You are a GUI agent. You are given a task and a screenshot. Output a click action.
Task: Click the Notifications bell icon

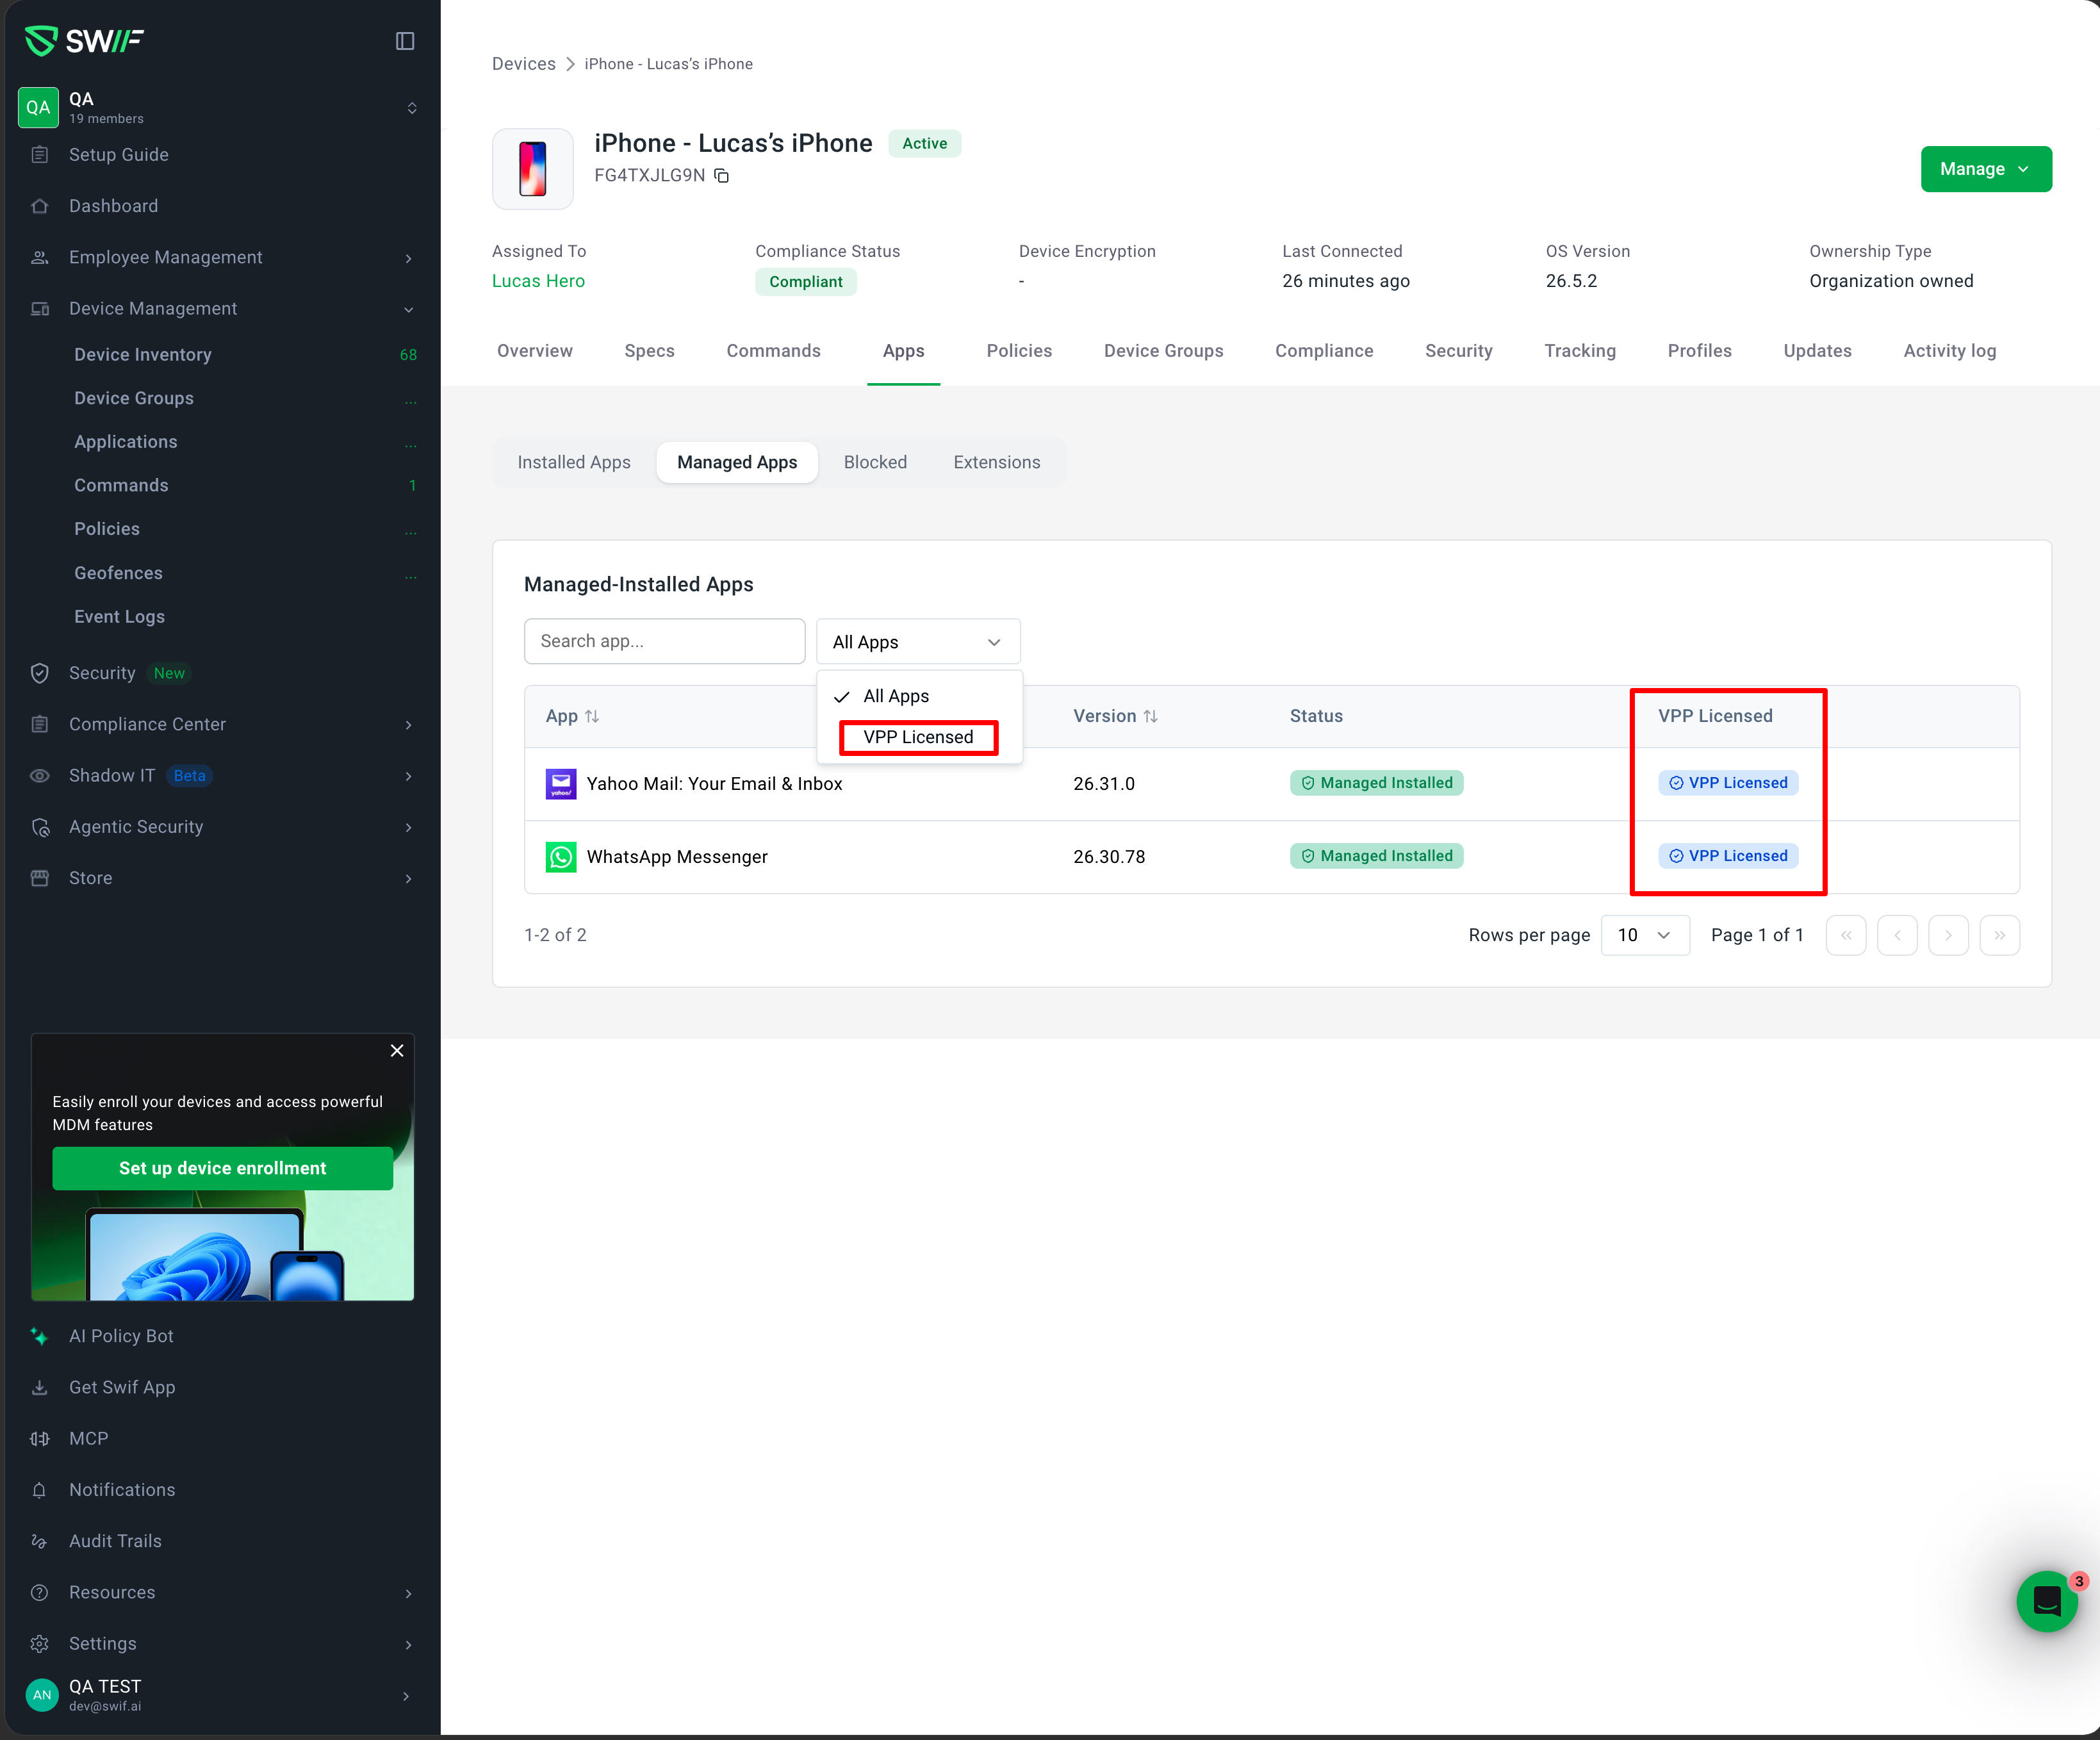click(40, 1490)
